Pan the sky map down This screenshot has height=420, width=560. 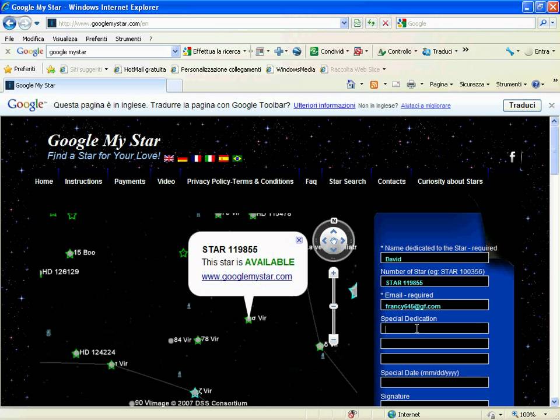(x=333, y=250)
